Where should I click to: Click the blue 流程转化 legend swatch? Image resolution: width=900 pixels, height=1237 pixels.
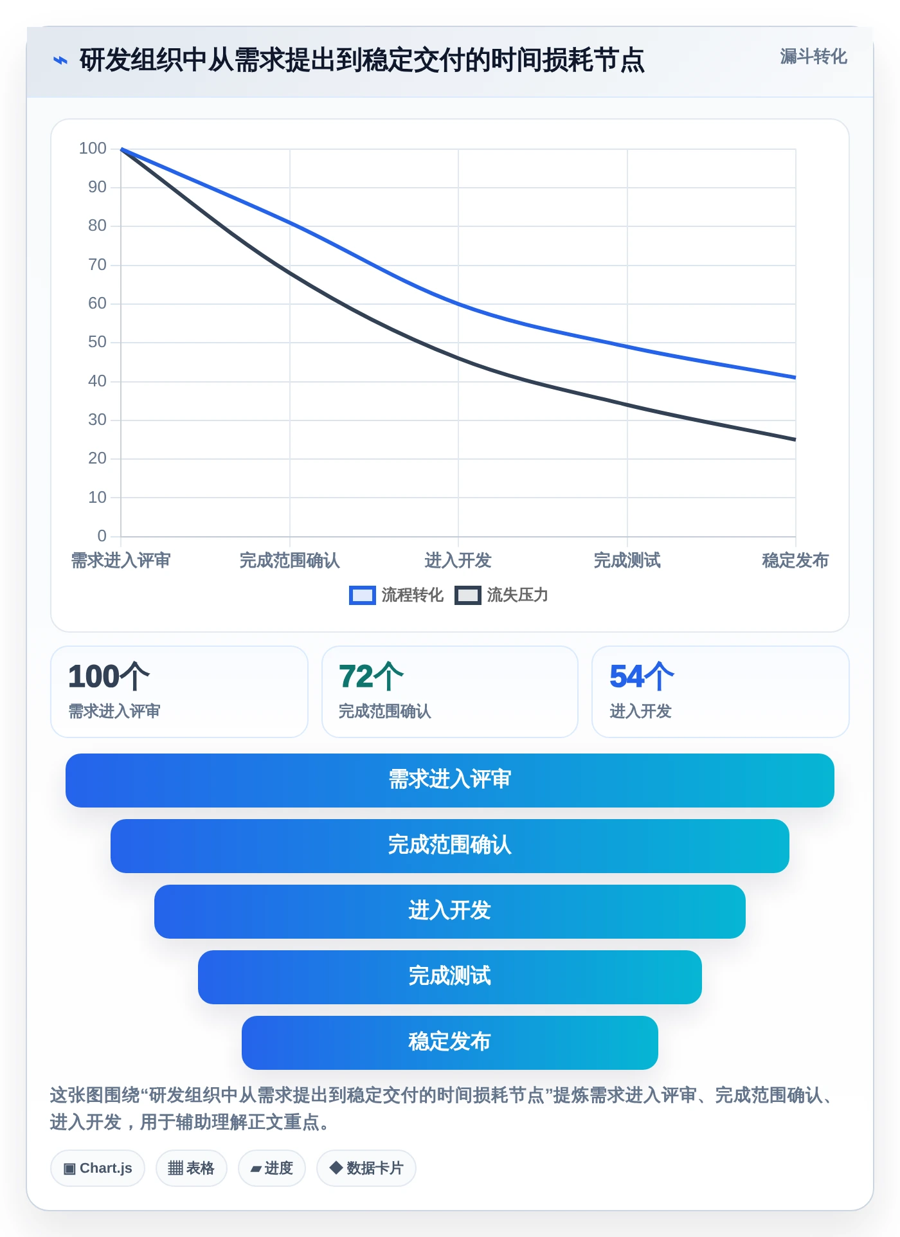362,595
